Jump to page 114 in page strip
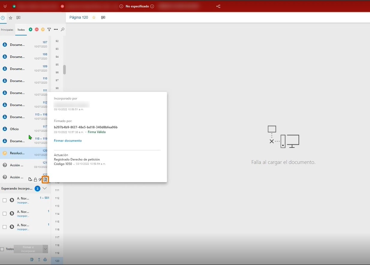370x265 pixels. 57,214
